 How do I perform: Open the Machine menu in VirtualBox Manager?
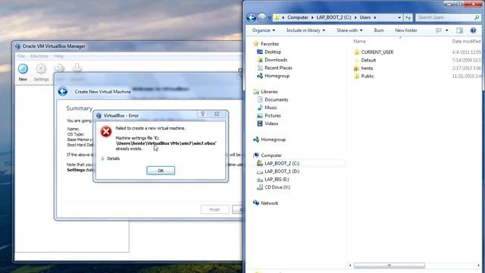pos(39,56)
